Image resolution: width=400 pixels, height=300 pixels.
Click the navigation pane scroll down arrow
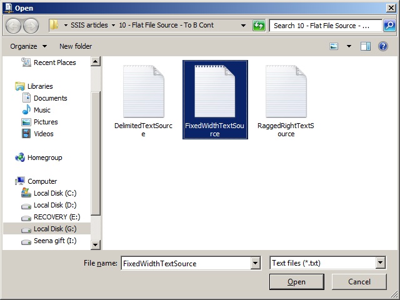pos(96,245)
